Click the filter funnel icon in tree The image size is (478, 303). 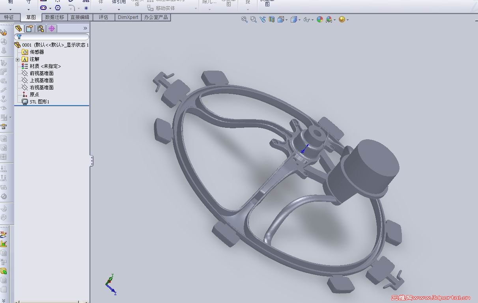(19, 37)
